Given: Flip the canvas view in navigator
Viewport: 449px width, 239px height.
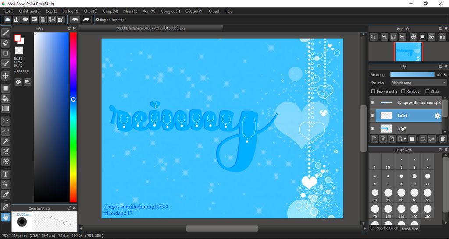Looking at the screenshot, I should [442, 37].
